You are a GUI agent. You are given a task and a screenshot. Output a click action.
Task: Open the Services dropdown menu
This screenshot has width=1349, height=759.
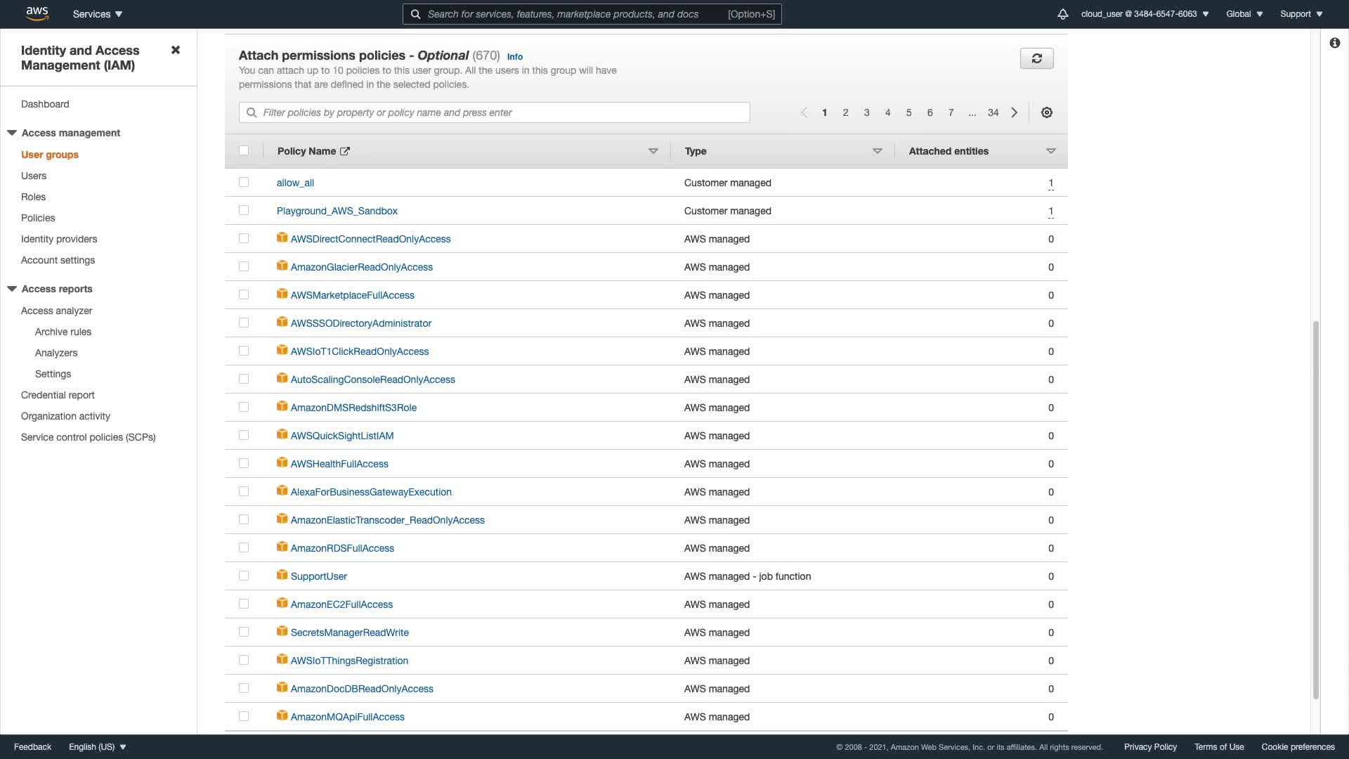point(98,14)
